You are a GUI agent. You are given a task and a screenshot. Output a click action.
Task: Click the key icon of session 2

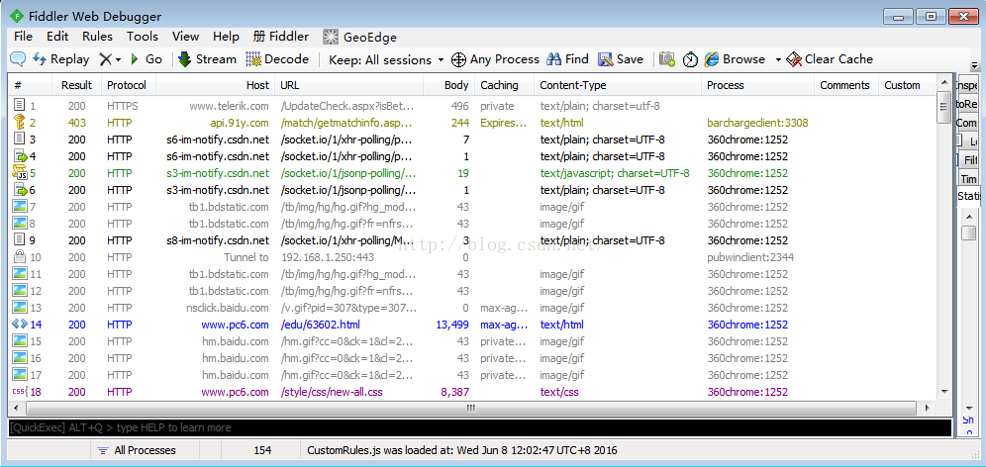point(20,123)
